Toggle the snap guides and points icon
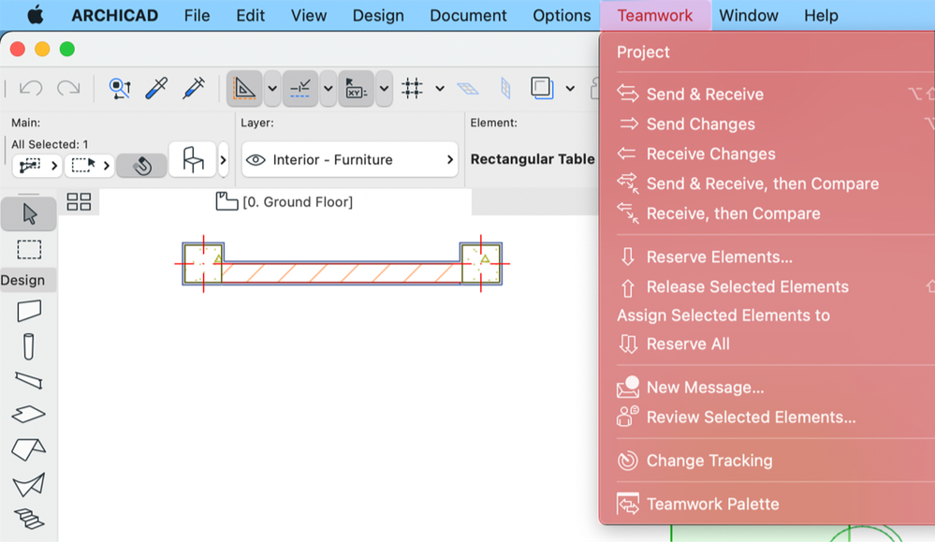Screen dimensions: 935x542 click(299, 88)
